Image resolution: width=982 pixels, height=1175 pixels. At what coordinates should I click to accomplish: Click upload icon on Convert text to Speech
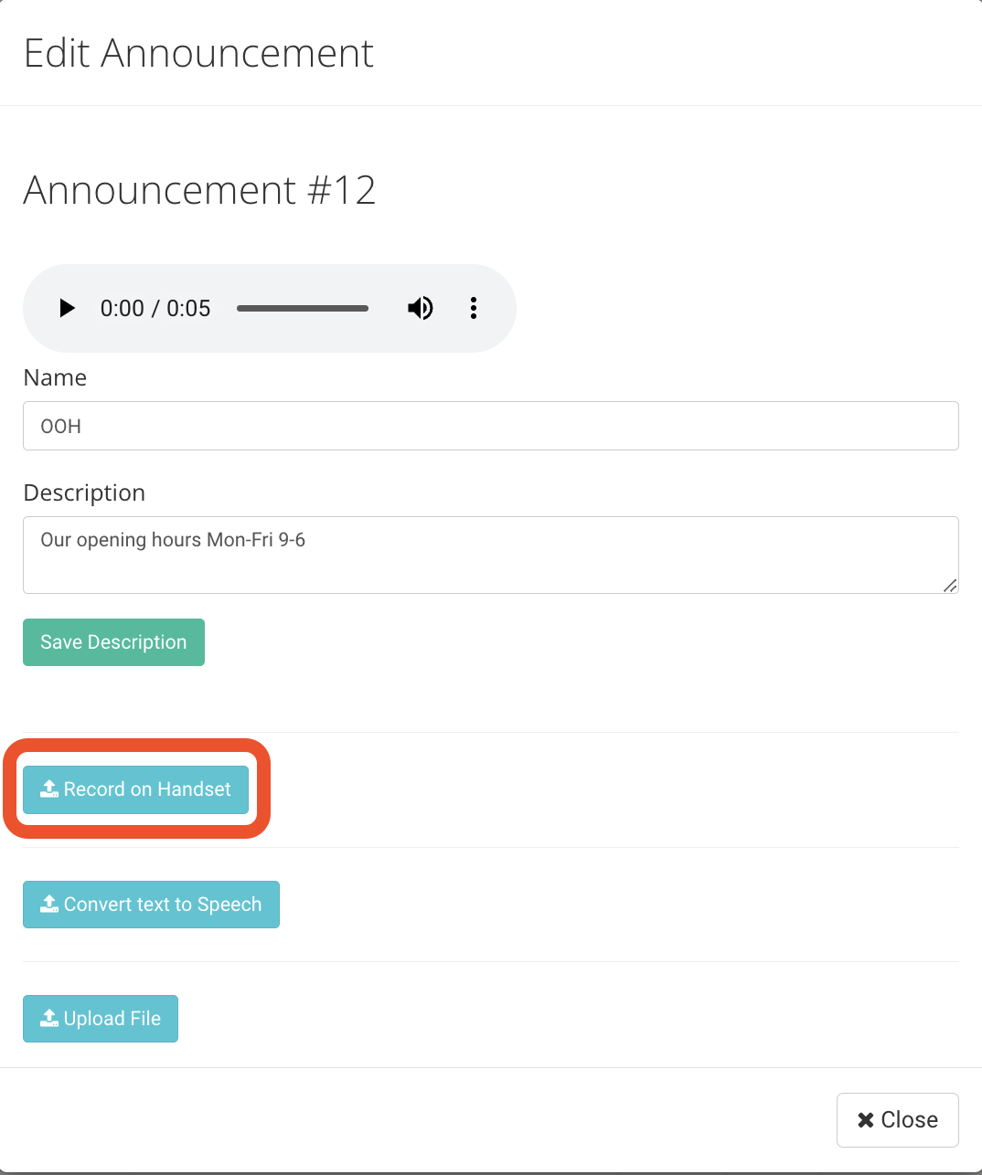49,904
